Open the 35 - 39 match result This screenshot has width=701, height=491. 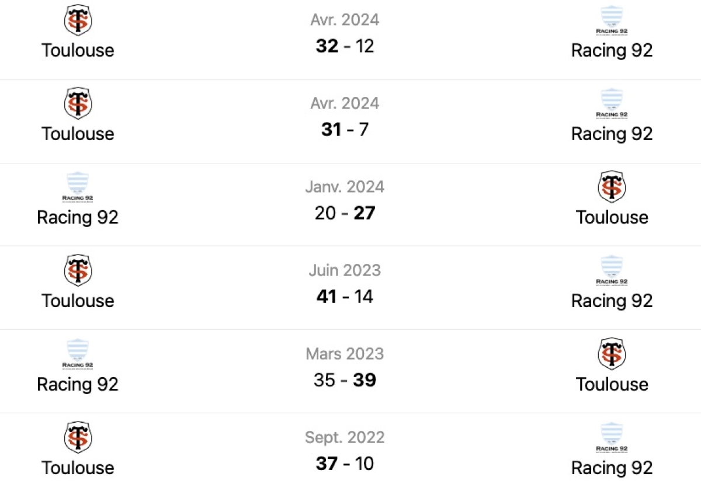(x=345, y=380)
